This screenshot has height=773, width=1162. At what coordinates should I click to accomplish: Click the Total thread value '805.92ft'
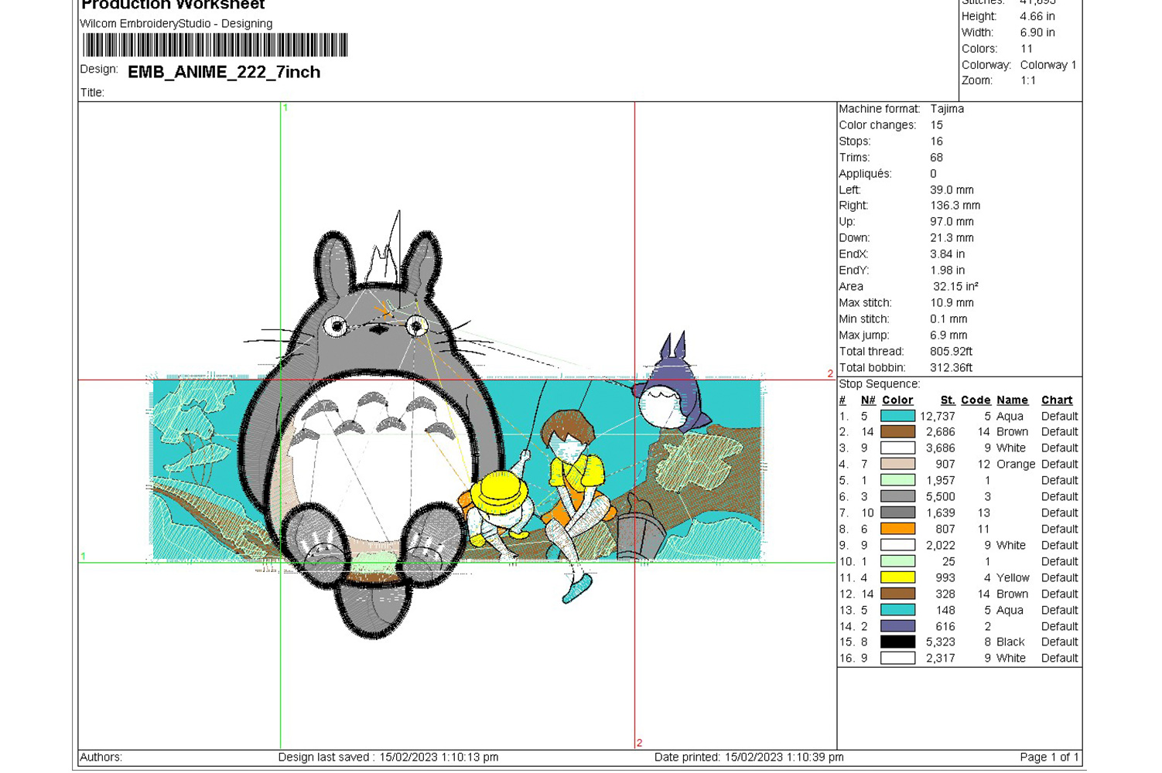[x=951, y=352]
